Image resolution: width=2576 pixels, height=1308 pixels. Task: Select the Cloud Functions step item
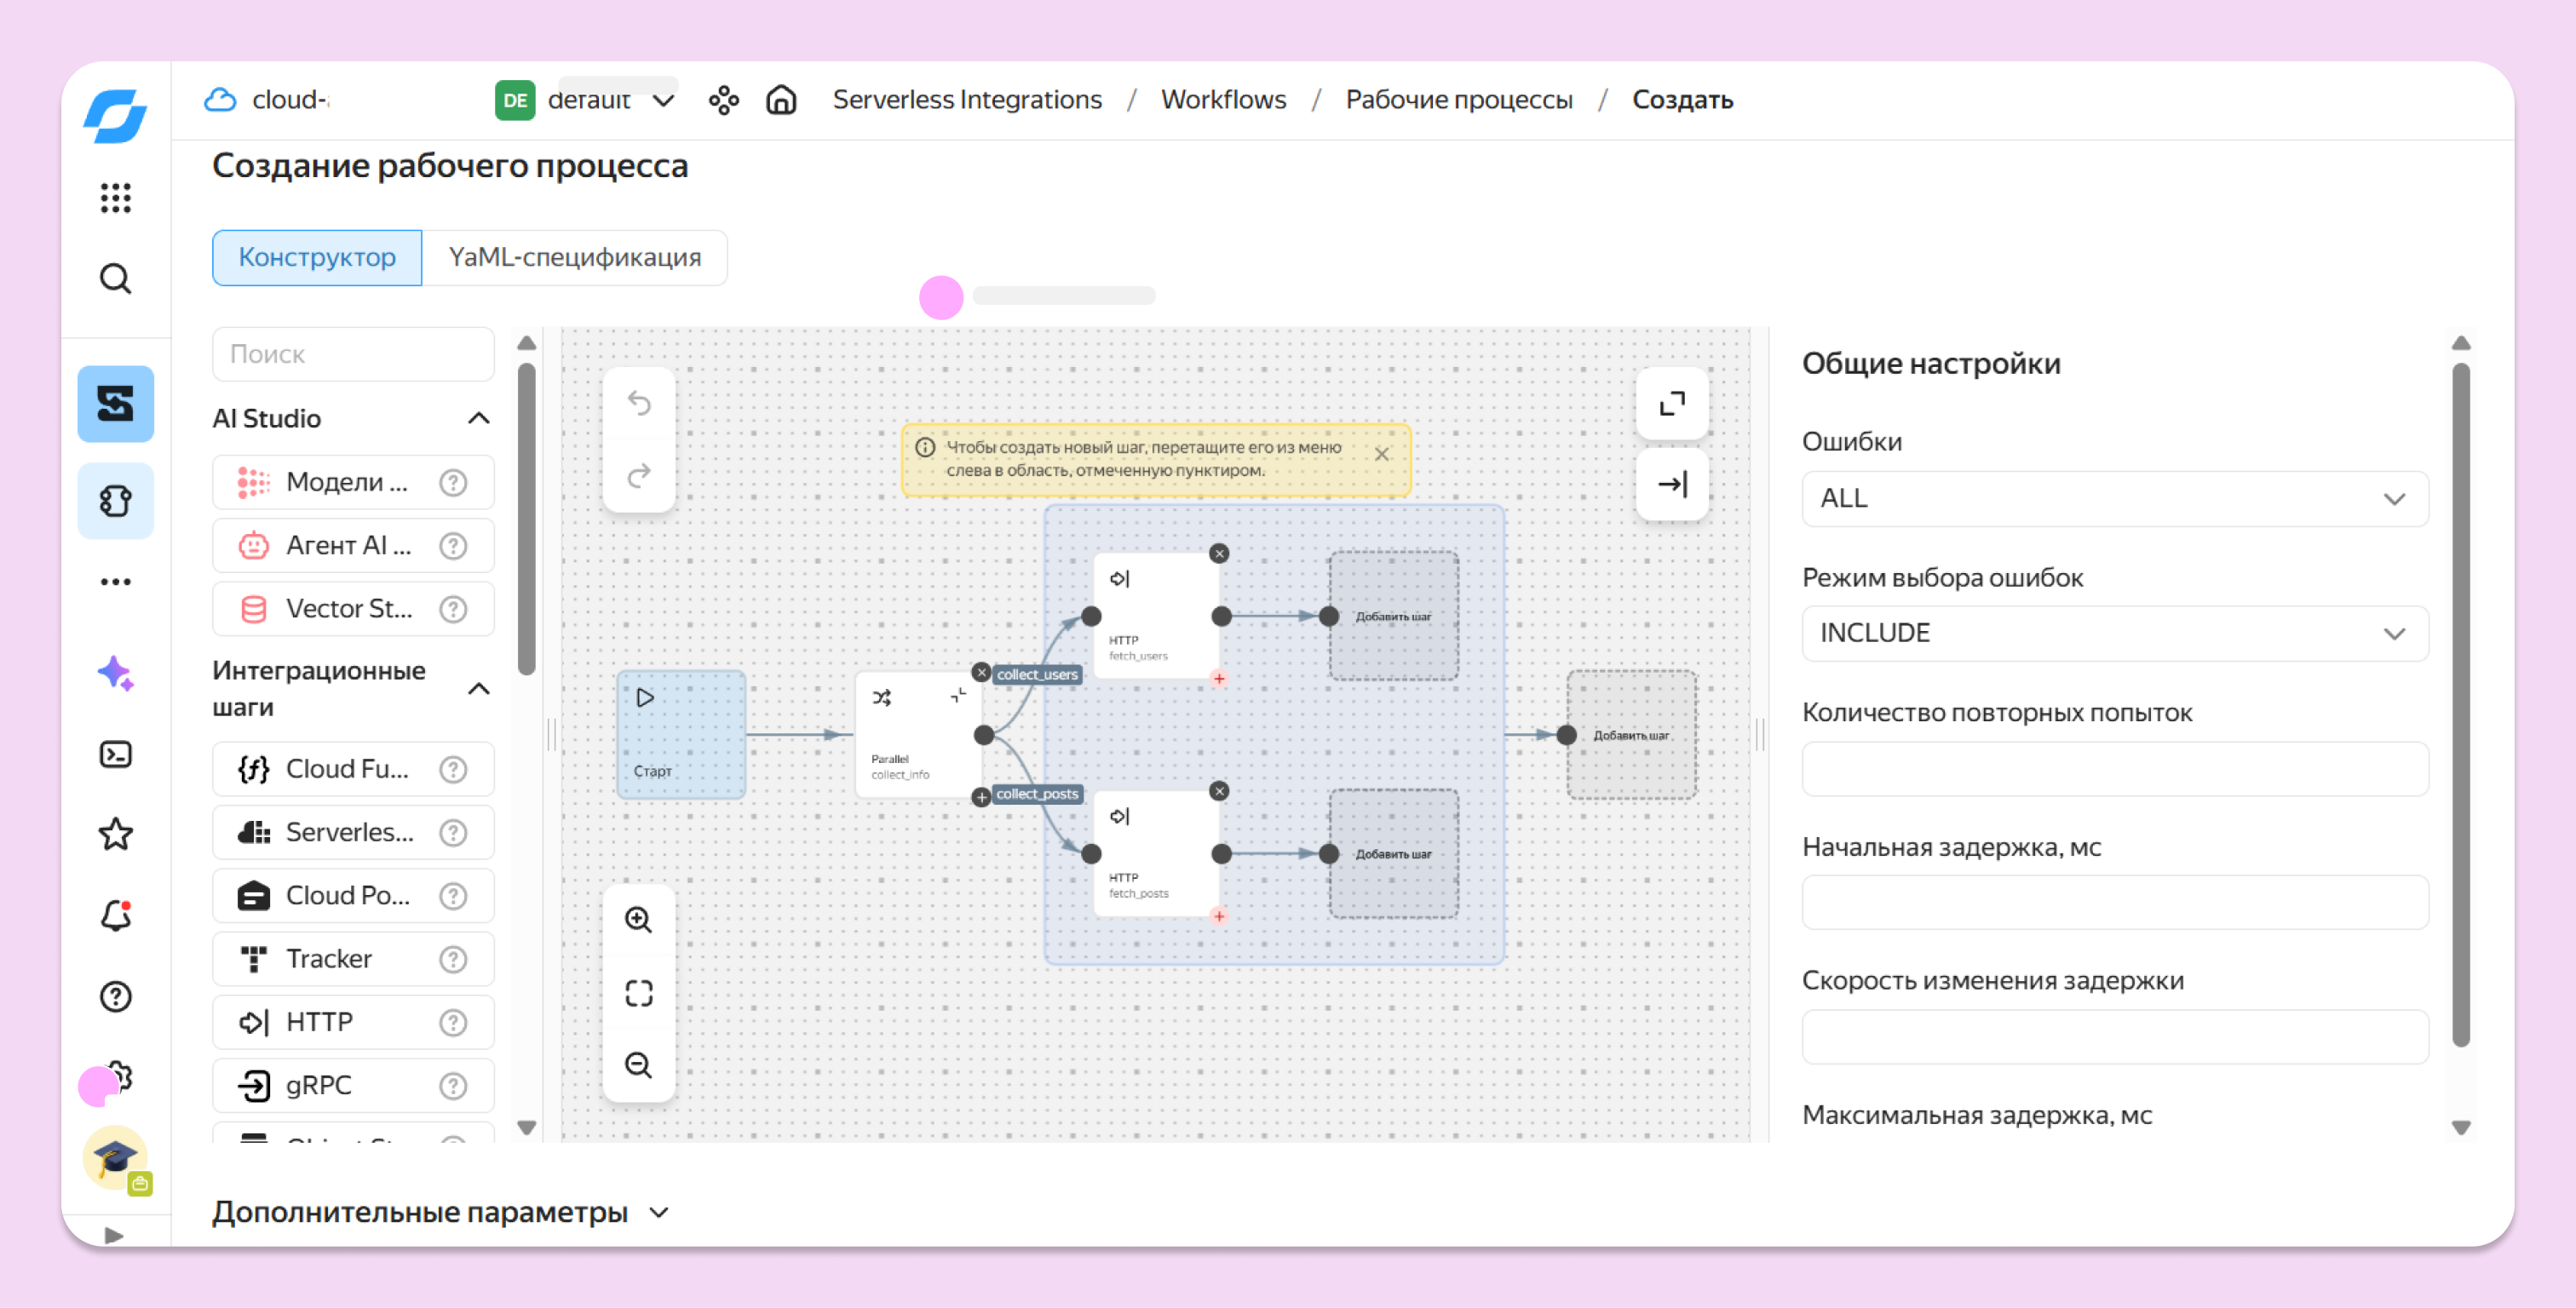pyautogui.click(x=353, y=769)
